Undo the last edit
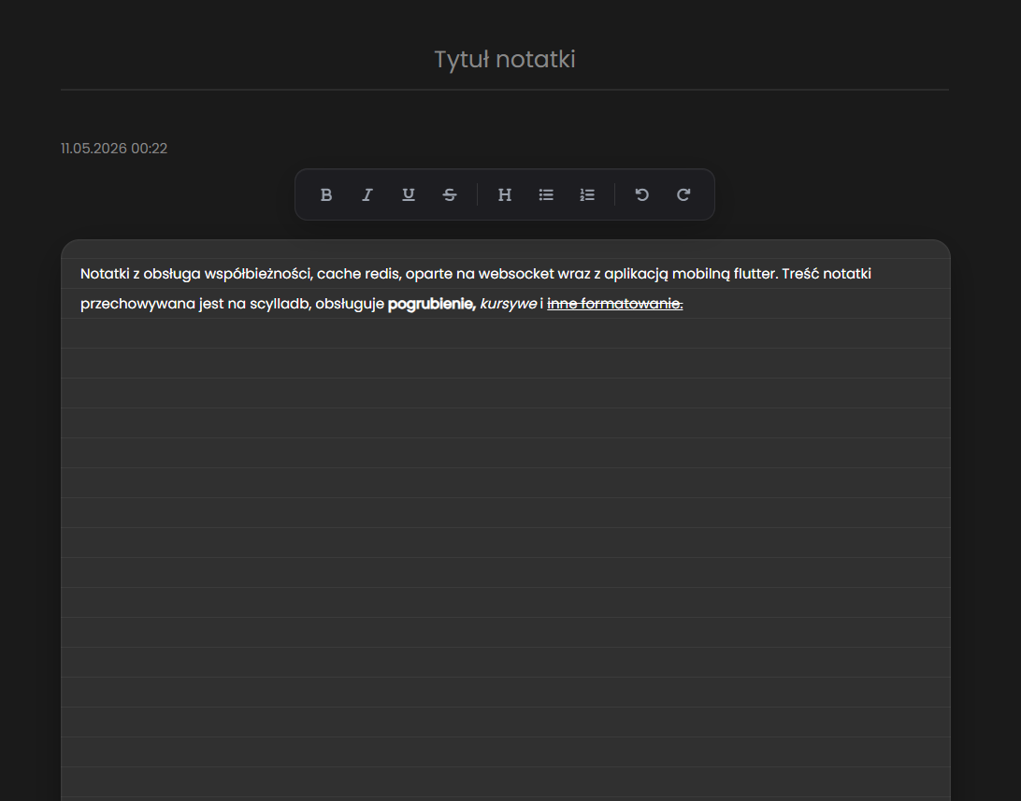This screenshot has height=801, width=1021. click(642, 194)
